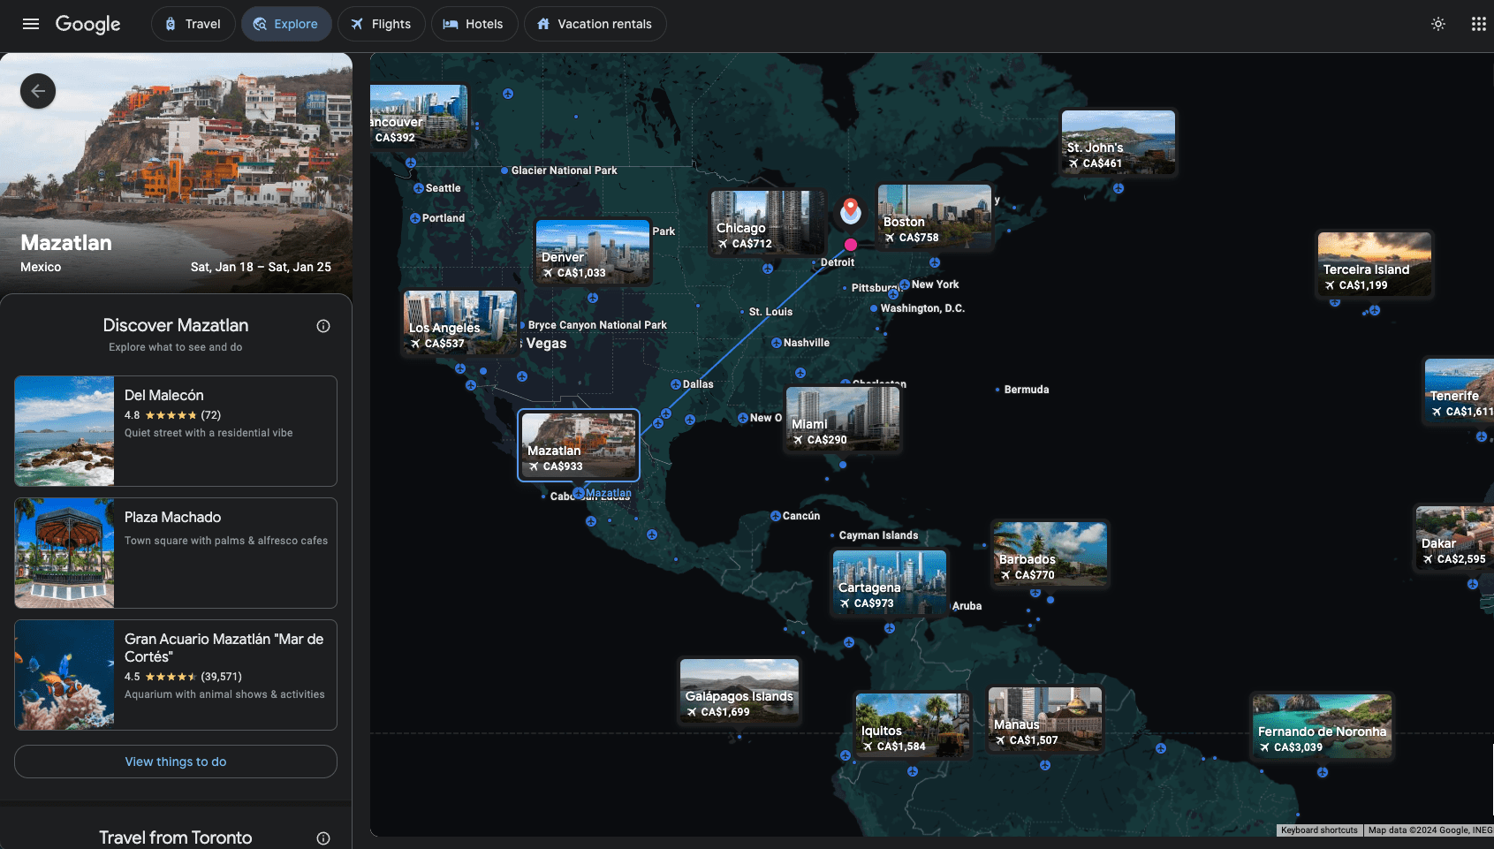Screen dimensions: 1494x849
Task: Click the Cancún airport marker
Action: (x=776, y=516)
